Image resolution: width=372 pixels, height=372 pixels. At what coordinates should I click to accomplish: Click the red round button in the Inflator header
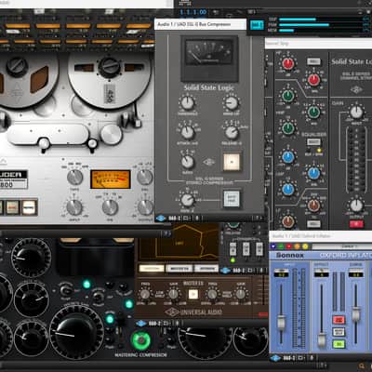click(289, 246)
